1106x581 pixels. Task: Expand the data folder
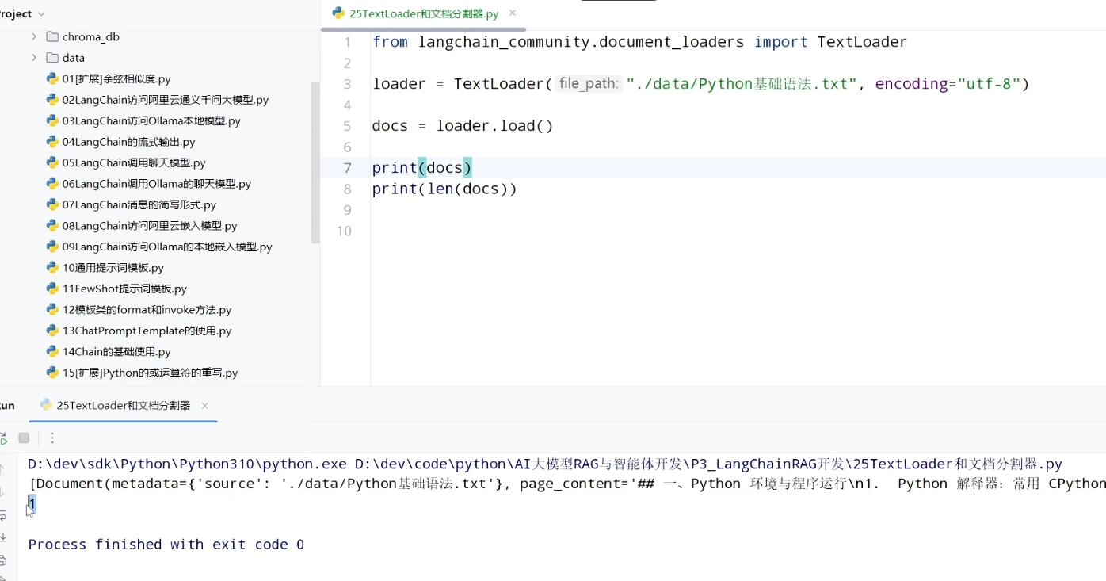pyautogui.click(x=33, y=58)
